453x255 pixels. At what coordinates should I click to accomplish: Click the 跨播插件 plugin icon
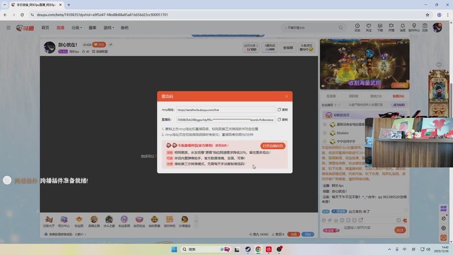click(7, 180)
